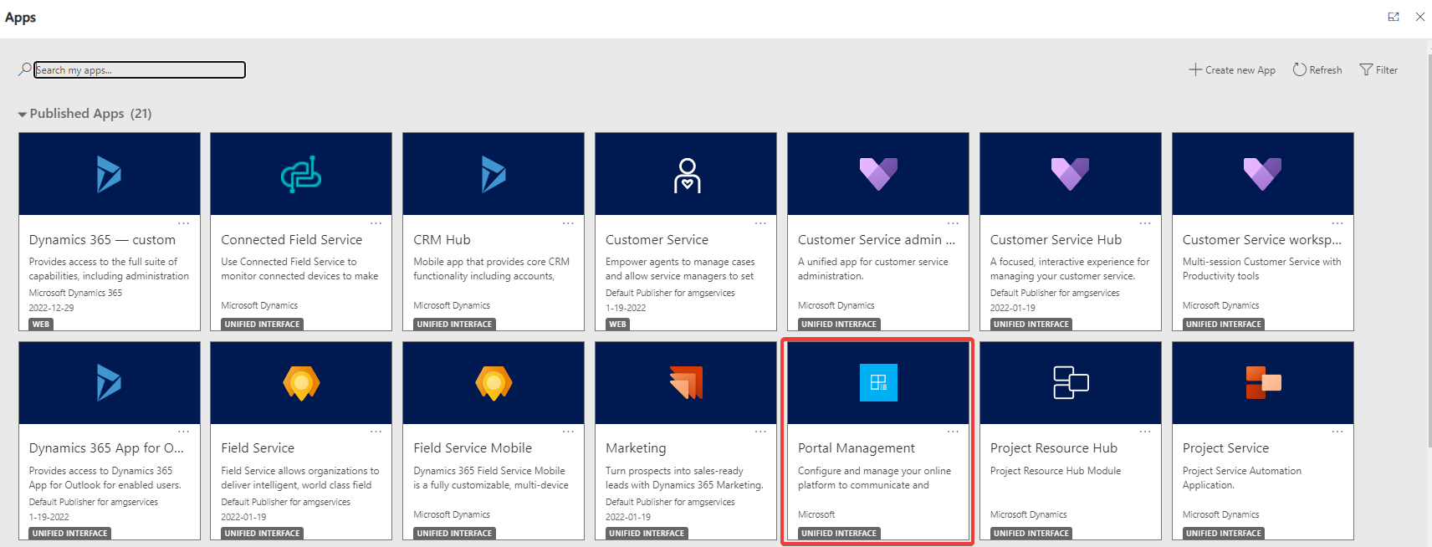Open more options for CRM Hub

569,223
